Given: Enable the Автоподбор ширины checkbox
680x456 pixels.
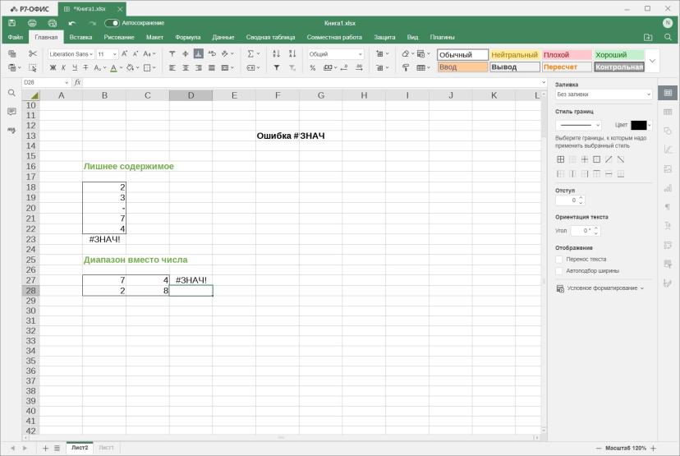Looking at the screenshot, I should coord(559,271).
